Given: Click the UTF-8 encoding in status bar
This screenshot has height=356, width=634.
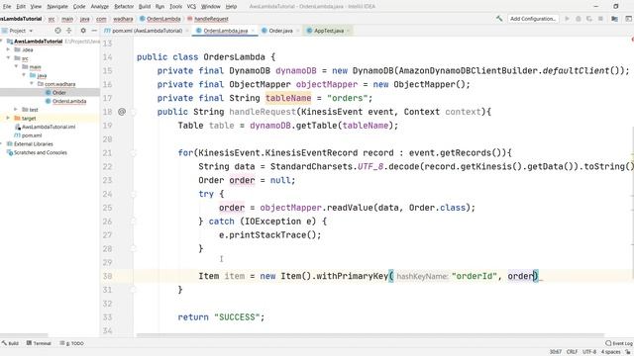Looking at the screenshot, I should [589, 352].
